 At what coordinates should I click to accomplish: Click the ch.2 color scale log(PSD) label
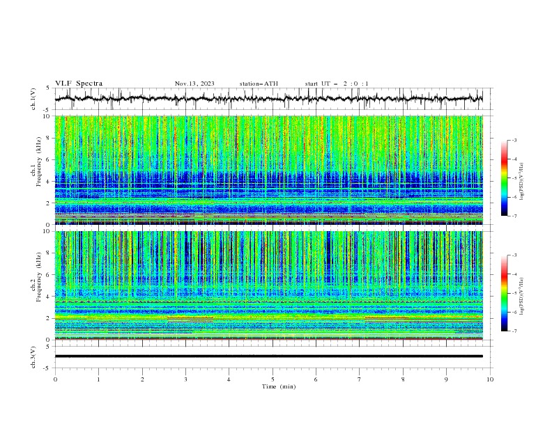pos(522,297)
